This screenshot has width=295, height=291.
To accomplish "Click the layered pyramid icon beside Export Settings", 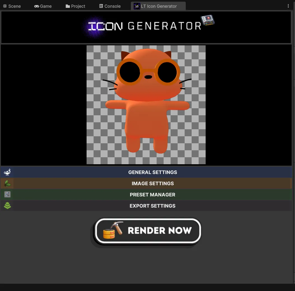I will pyautogui.click(x=7, y=205).
